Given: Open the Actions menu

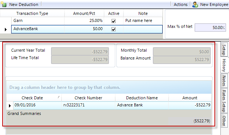Looking at the screenshot, I should click(181, 4).
